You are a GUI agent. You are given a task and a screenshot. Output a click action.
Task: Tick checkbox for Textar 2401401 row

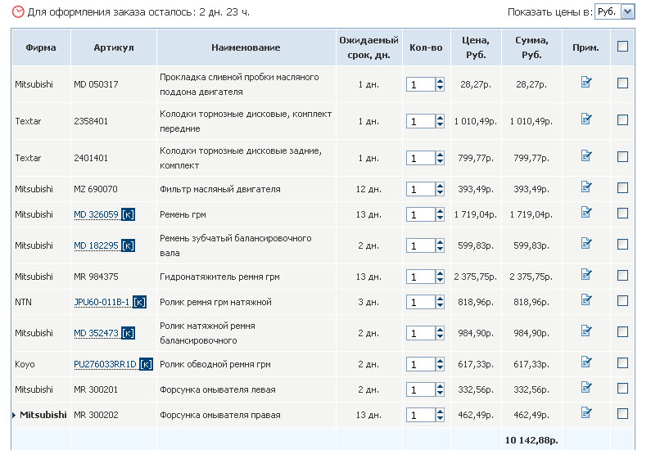622,157
